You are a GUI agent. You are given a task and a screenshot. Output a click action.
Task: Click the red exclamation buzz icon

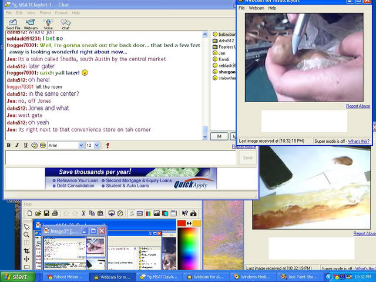pos(108,145)
